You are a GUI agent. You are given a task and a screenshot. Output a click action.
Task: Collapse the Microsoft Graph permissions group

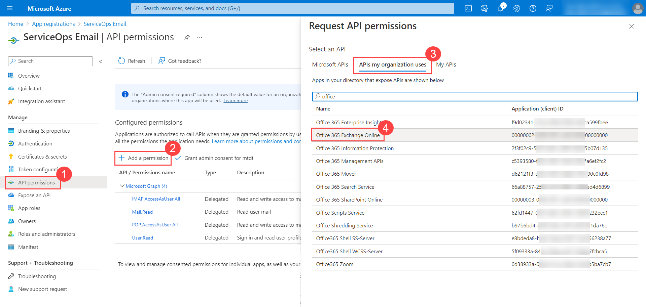point(122,186)
